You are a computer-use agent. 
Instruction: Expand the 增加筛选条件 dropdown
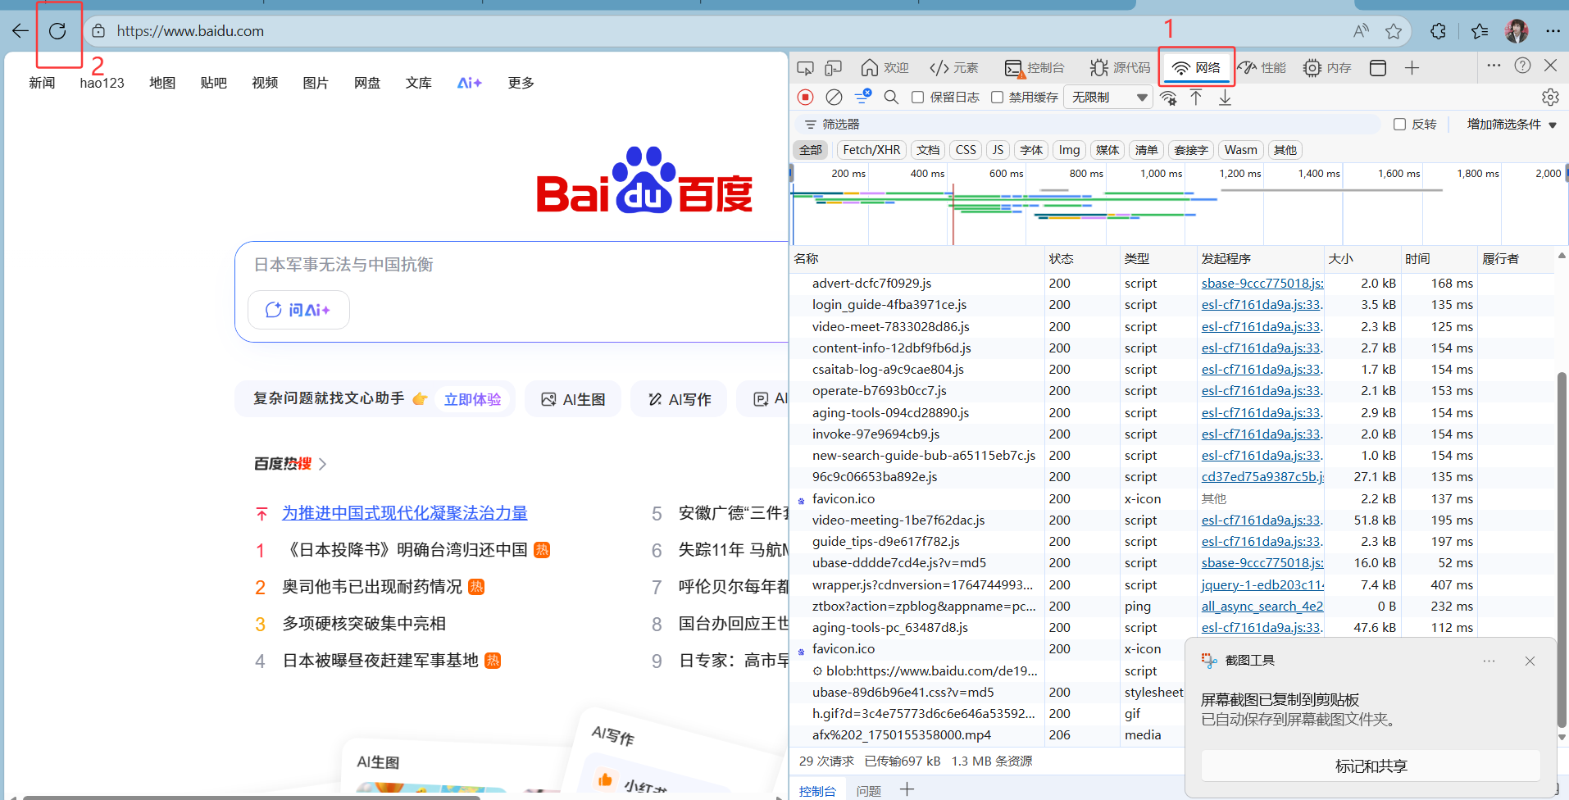pyautogui.click(x=1512, y=125)
